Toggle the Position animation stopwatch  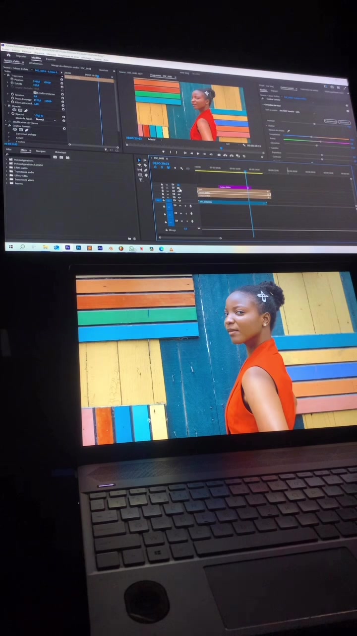[x=12, y=79]
